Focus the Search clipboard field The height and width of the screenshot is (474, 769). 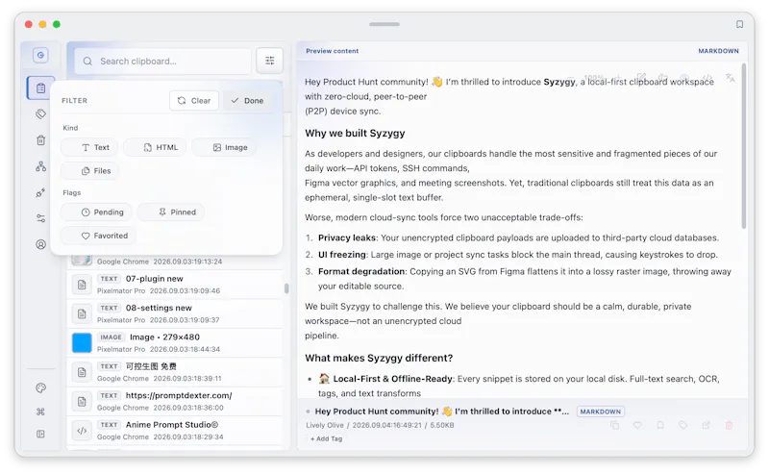(162, 61)
